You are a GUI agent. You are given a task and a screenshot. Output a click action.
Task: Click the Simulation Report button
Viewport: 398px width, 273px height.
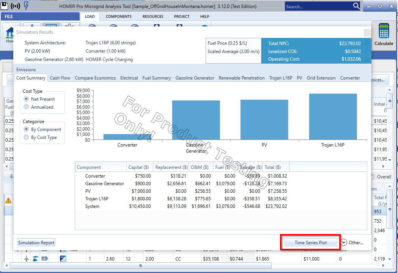point(36,243)
